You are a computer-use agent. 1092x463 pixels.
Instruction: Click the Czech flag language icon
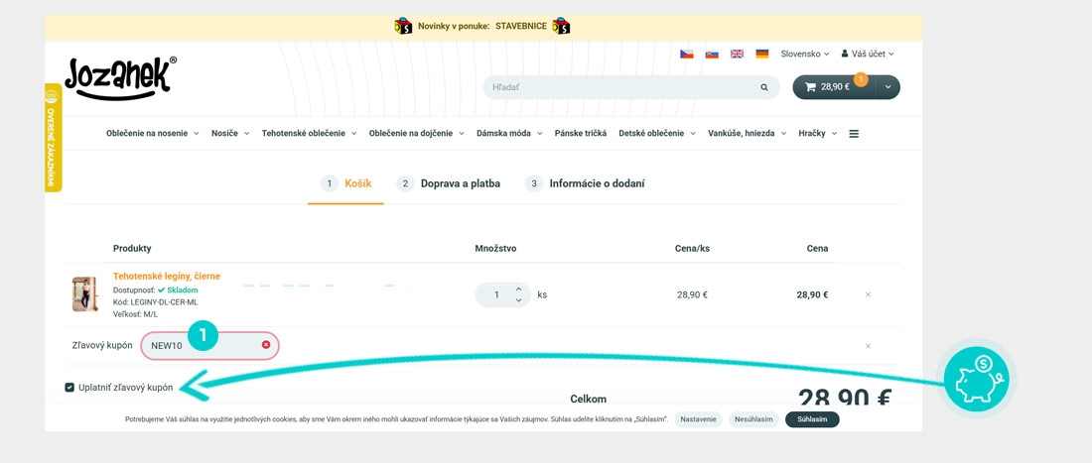coord(687,55)
